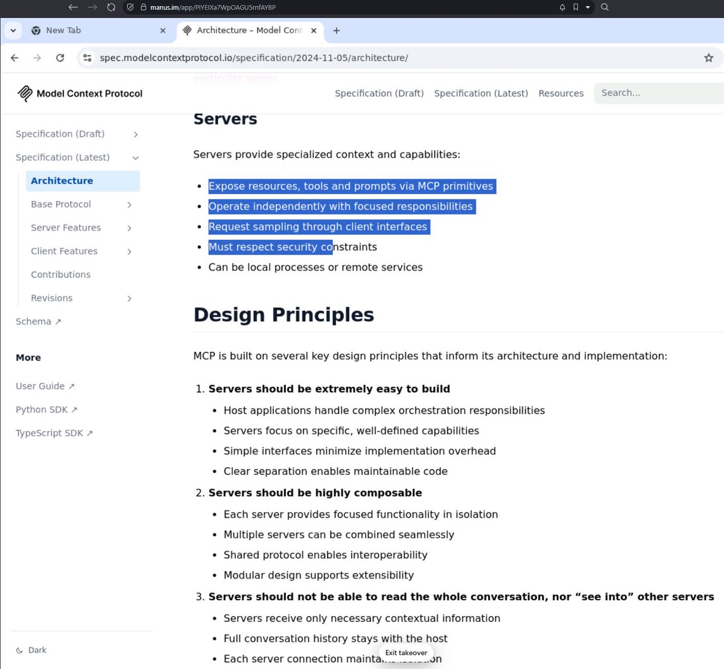Collapse Specification (Latest) sidebar chevron
Viewport: 724px width, 669px height.
136,158
